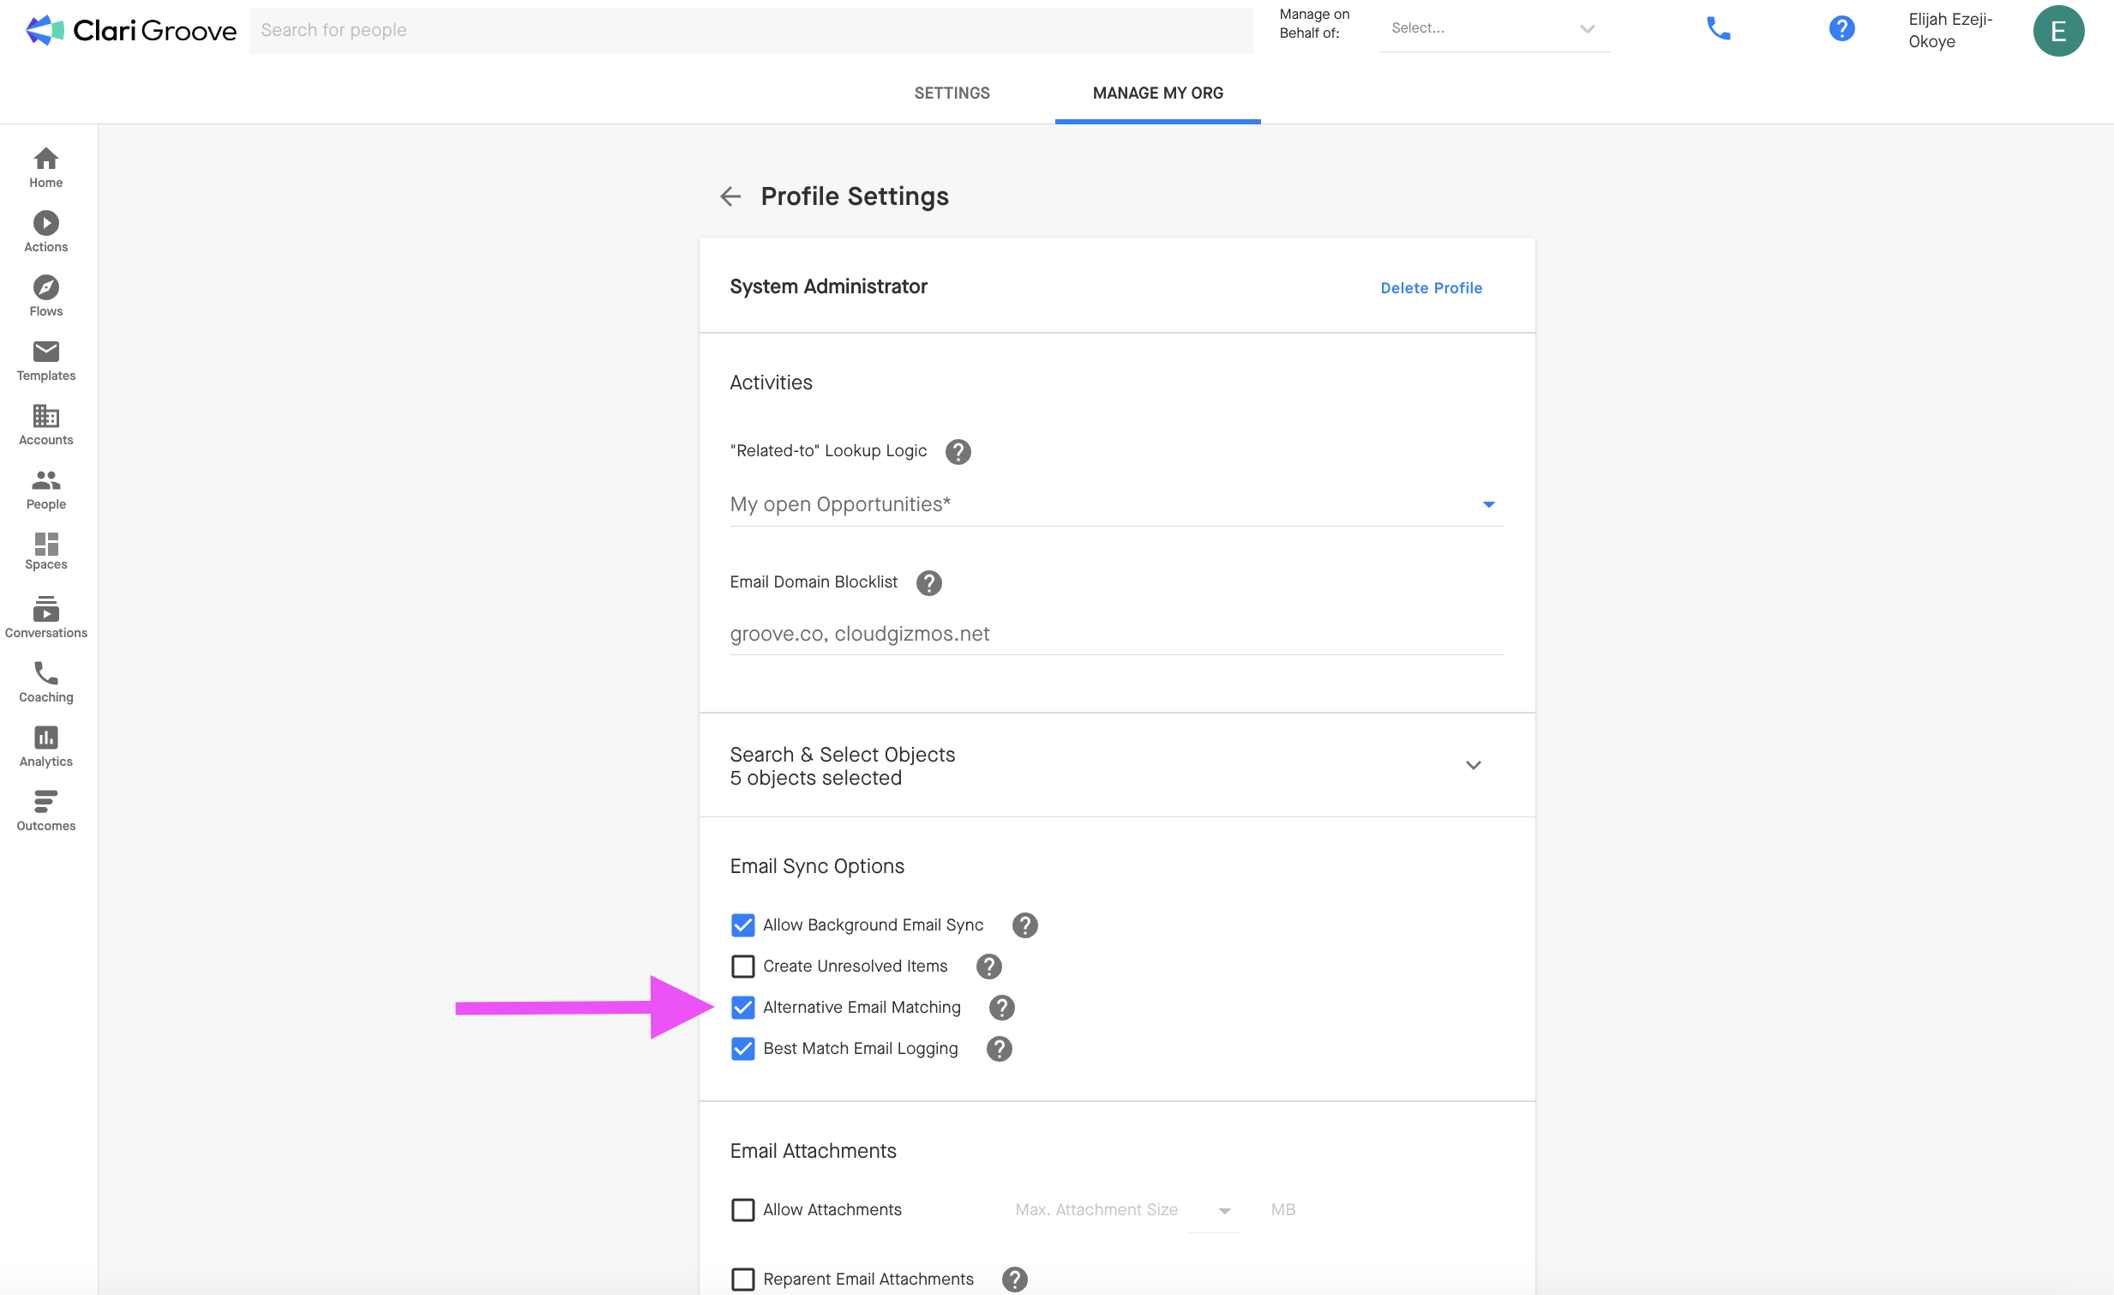The image size is (2114, 1295).
Task: Go to Actions in sidebar
Action: (45, 232)
